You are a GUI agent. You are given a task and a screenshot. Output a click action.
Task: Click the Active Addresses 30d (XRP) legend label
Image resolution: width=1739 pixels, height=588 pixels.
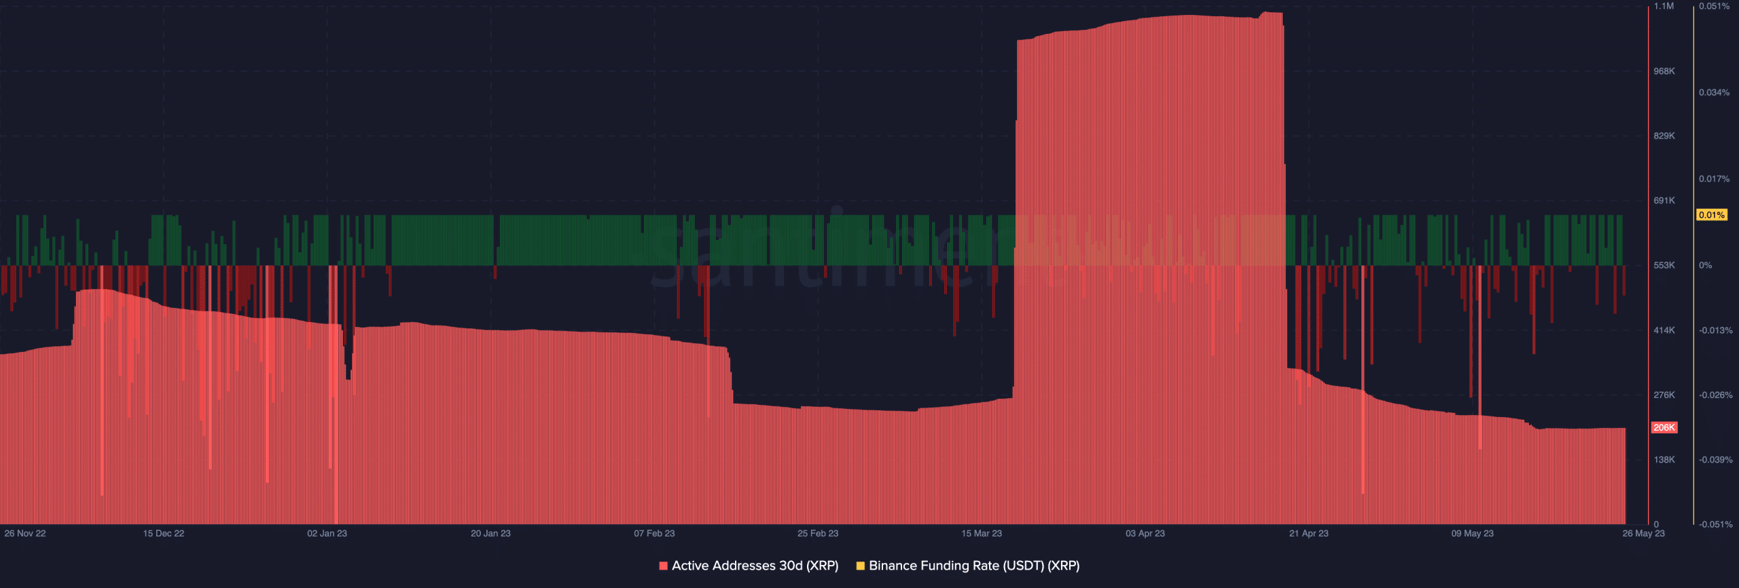pos(755,566)
